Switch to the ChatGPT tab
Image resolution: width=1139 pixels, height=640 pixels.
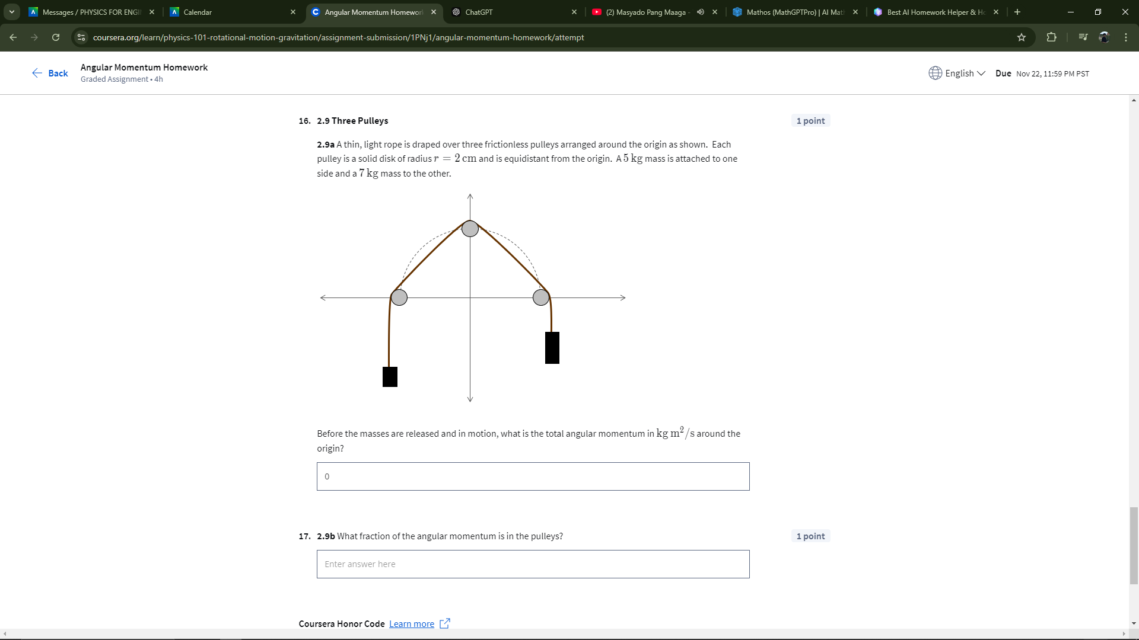pos(514,12)
